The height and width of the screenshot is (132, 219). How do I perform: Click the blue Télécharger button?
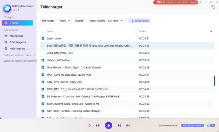pos(139,21)
